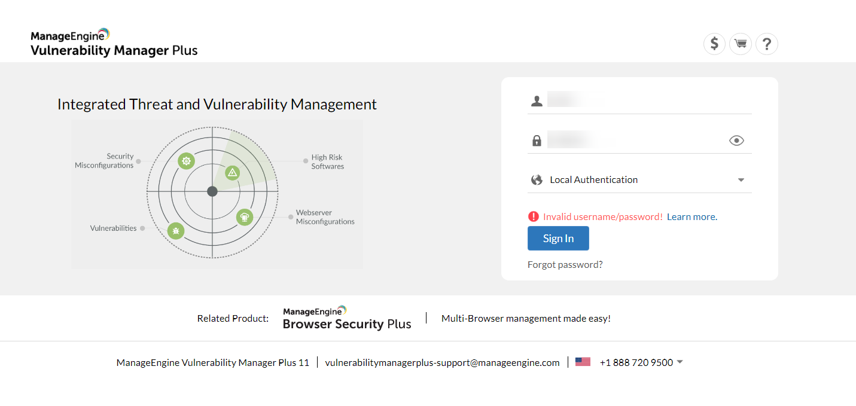Click the Related Product: label
The height and width of the screenshot is (406, 856).
pos(233,318)
